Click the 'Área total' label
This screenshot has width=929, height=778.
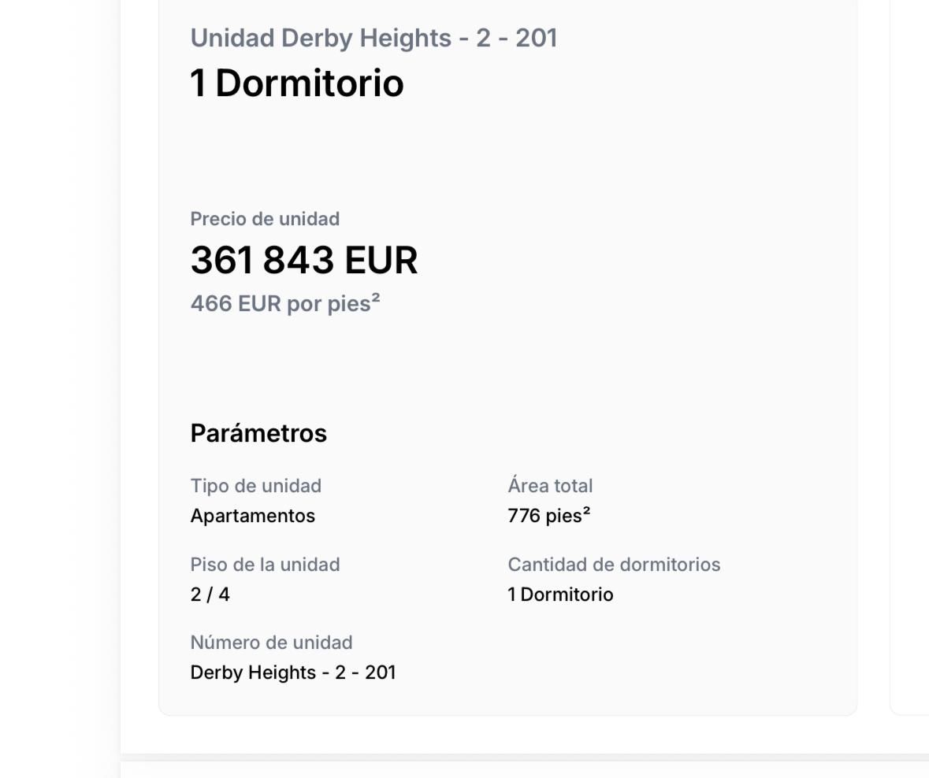pos(550,486)
